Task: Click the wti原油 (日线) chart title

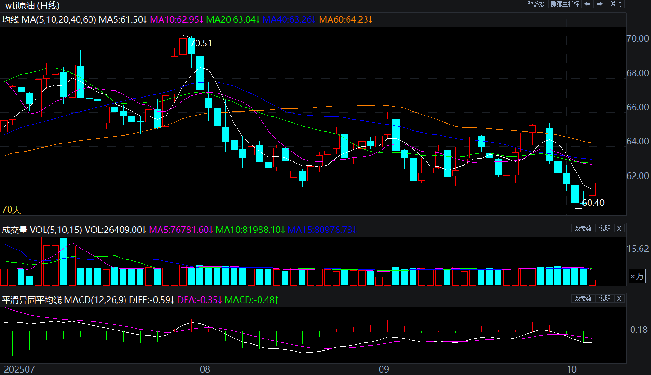Action: pos(32,6)
